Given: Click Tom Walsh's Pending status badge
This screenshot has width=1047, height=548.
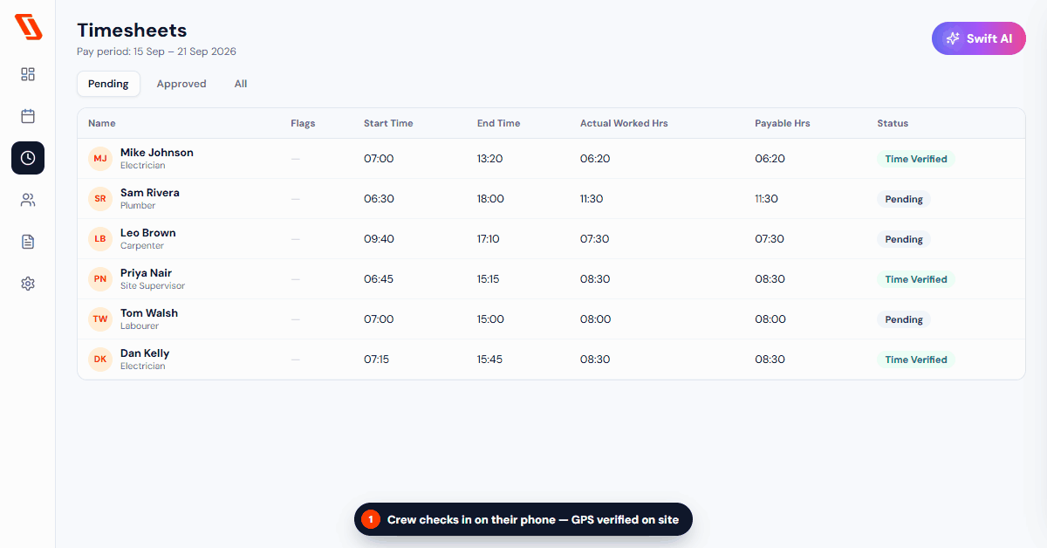Looking at the screenshot, I should click(x=904, y=319).
